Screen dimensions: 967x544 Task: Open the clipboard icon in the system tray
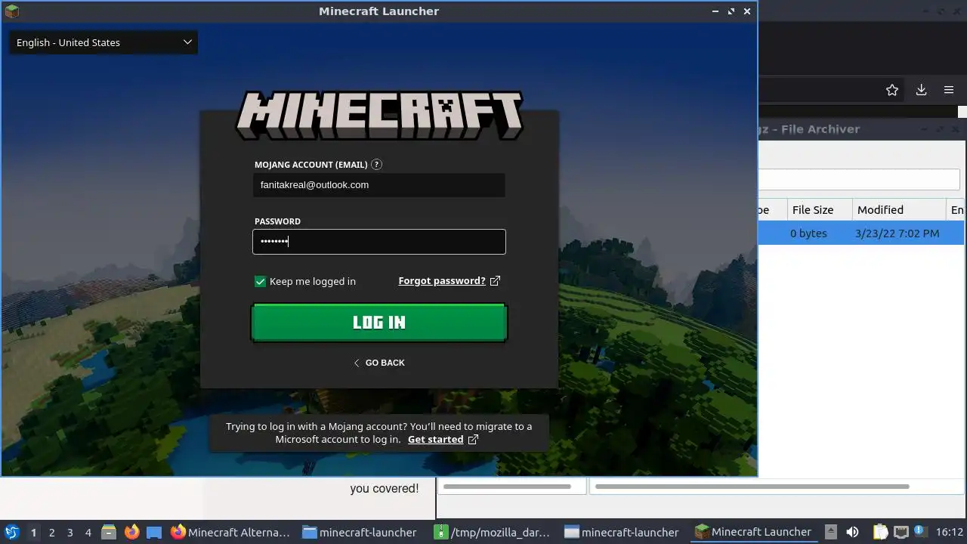[x=879, y=532]
